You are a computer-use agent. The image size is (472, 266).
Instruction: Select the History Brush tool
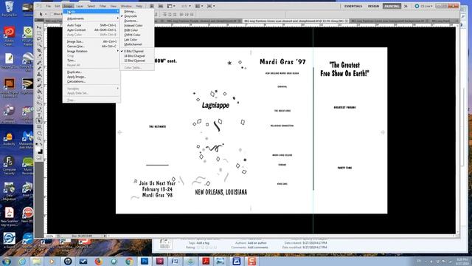(x=39, y=81)
